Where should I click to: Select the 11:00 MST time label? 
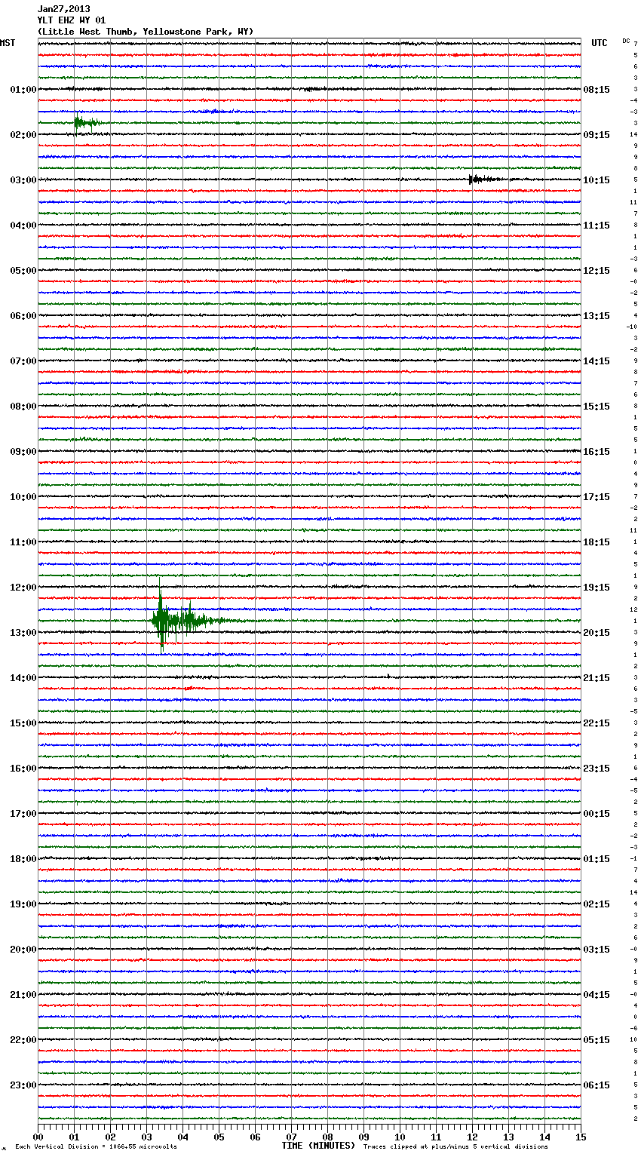(23, 542)
